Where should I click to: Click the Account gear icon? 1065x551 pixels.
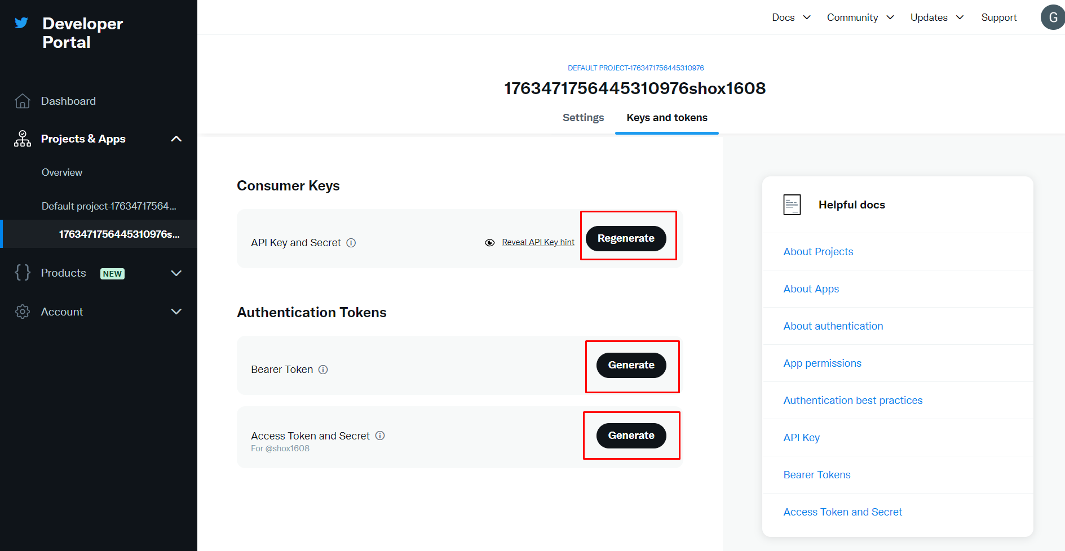pos(23,312)
